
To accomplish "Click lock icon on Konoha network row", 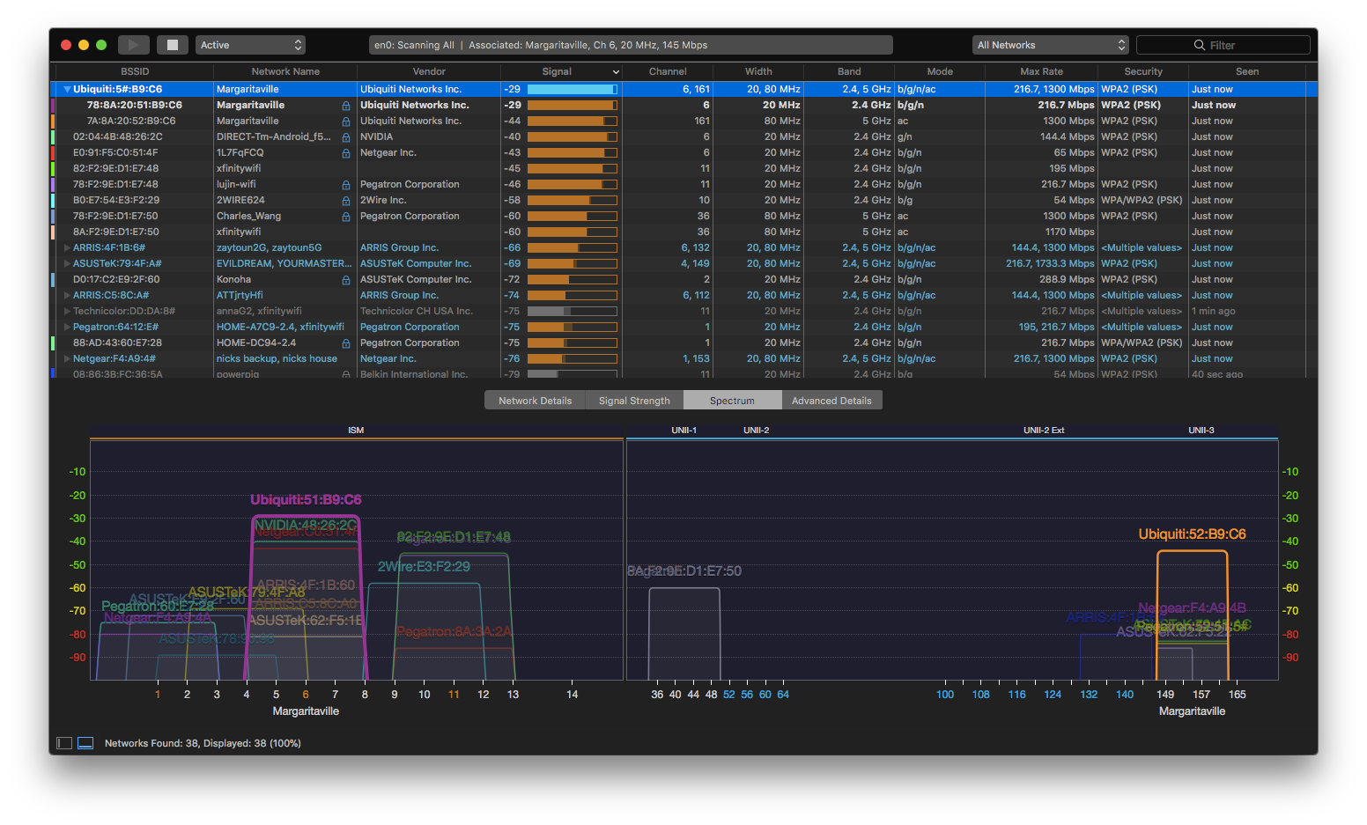I will click(346, 280).
